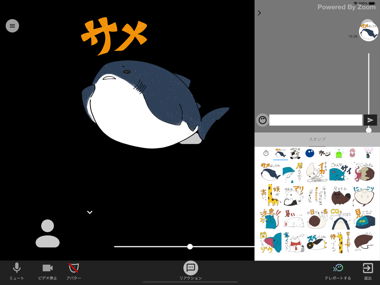Image resolution: width=380 pixels, height=285 pixels.
Task: Send the chat message with the arrow button
Action: [370, 120]
